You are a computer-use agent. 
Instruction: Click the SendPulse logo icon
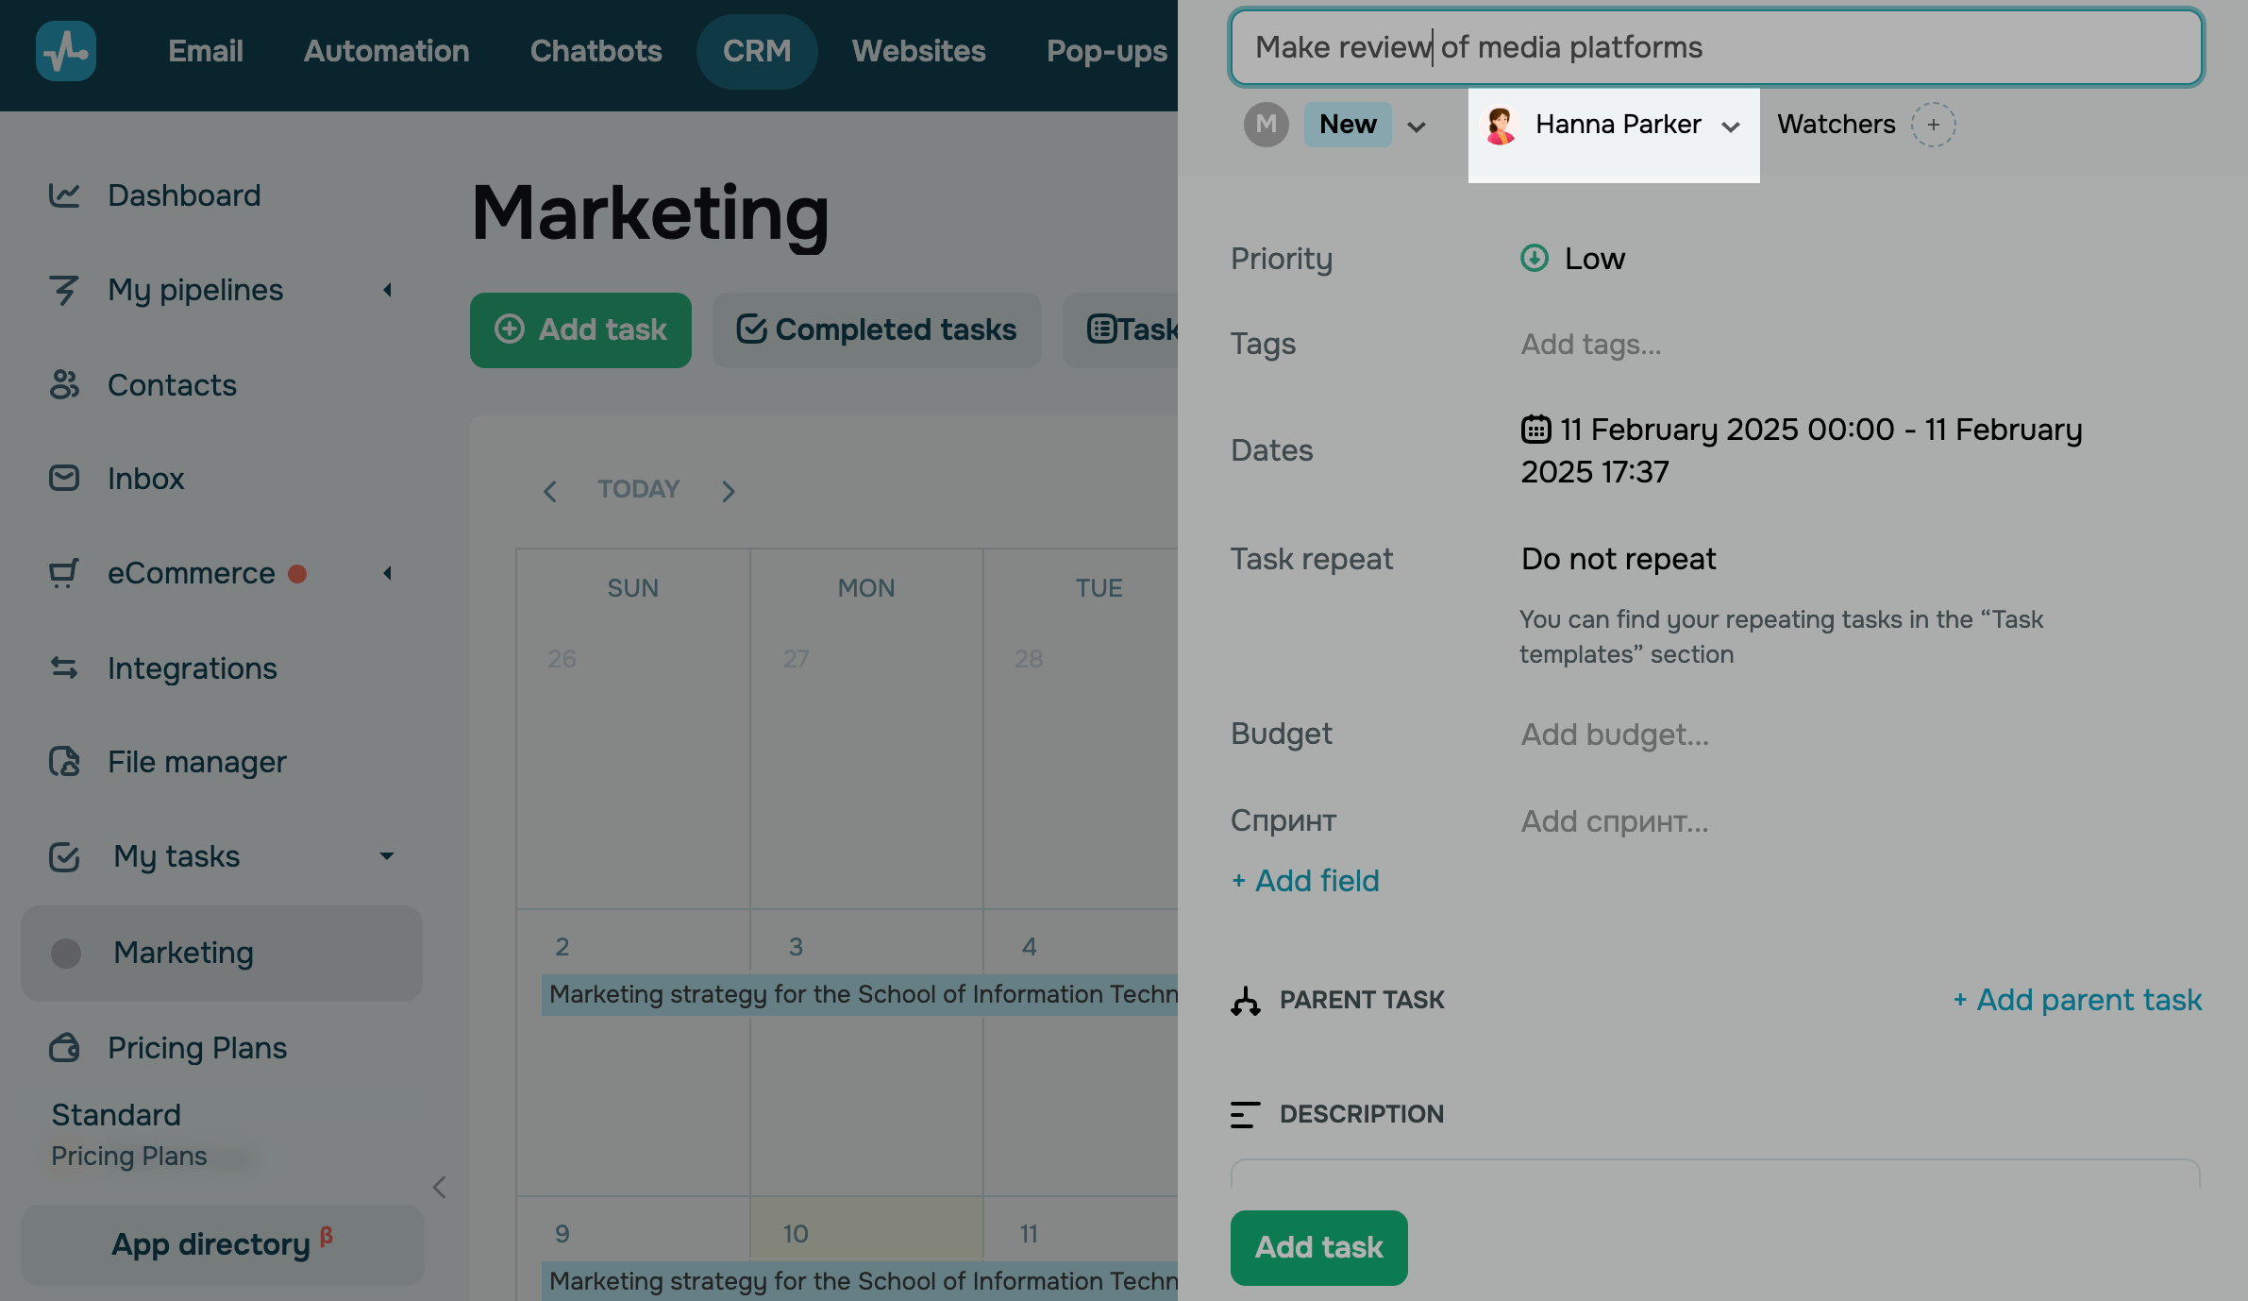pyautogui.click(x=65, y=51)
